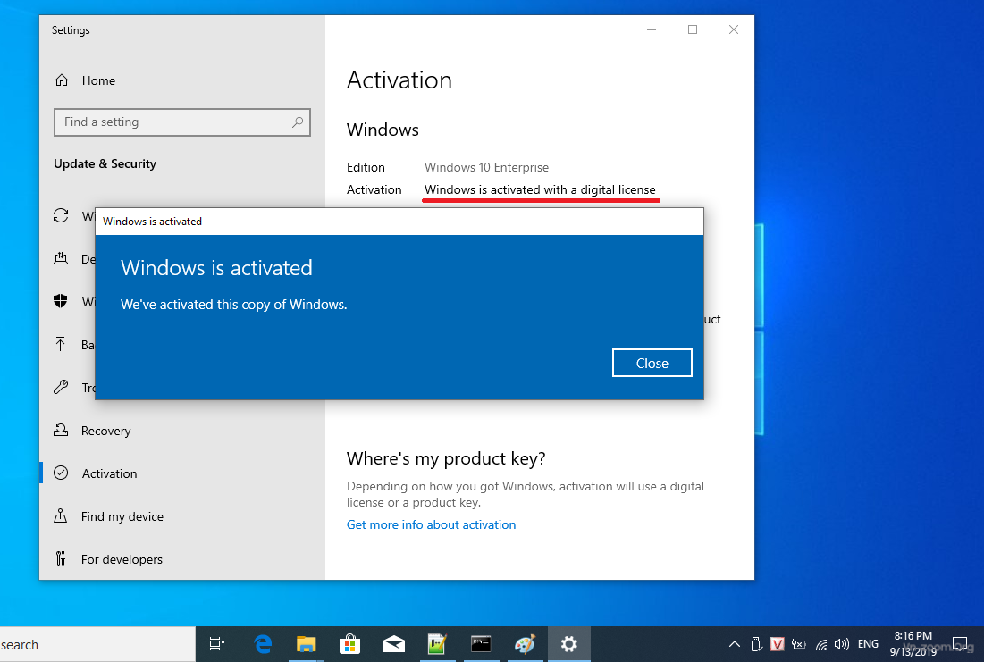
Task: Close the Windows is activated dialog
Action: (x=652, y=363)
